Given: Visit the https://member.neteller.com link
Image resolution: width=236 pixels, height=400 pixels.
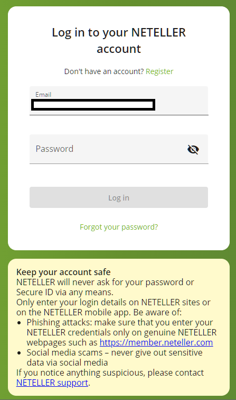Looking at the screenshot, I should click(x=156, y=342).
